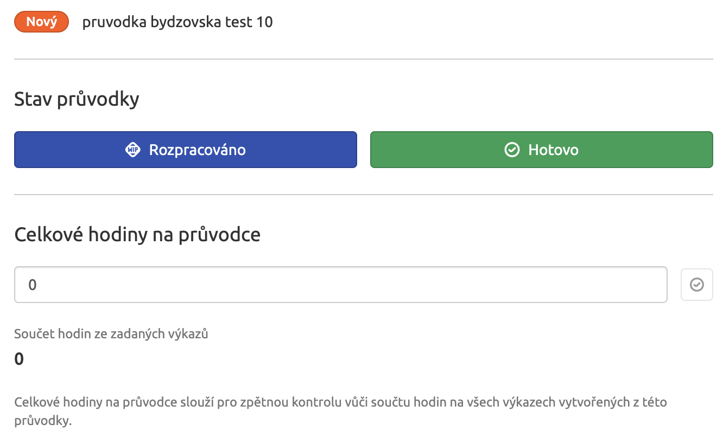Click the Stav průvodky heading
Screen dimensions: 723x438
click(x=77, y=99)
